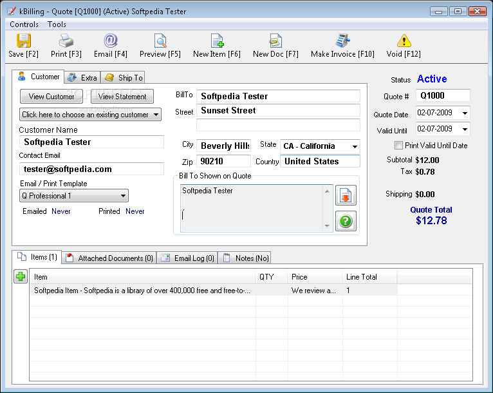Click the green question mark help button

(x=346, y=221)
